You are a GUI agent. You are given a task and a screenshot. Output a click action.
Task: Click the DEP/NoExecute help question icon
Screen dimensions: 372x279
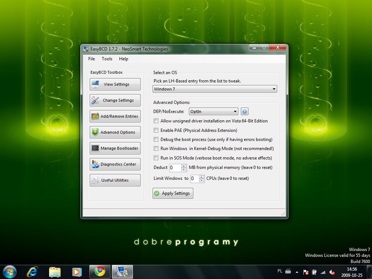(x=244, y=112)
